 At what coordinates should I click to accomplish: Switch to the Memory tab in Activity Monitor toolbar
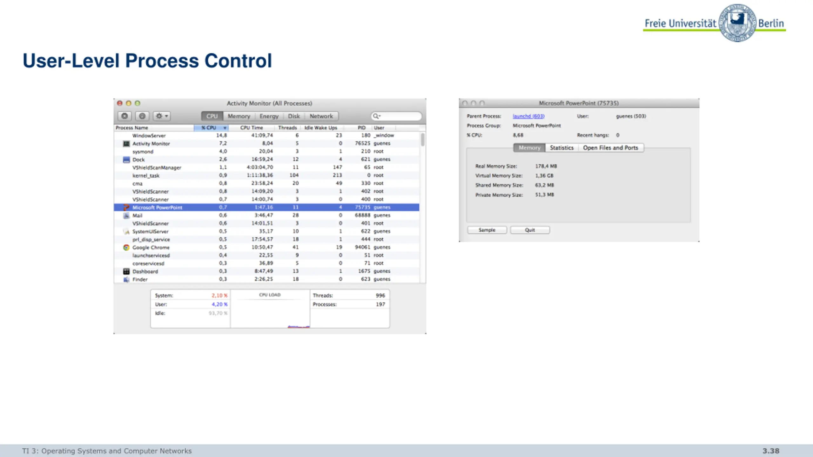[239, 116]
